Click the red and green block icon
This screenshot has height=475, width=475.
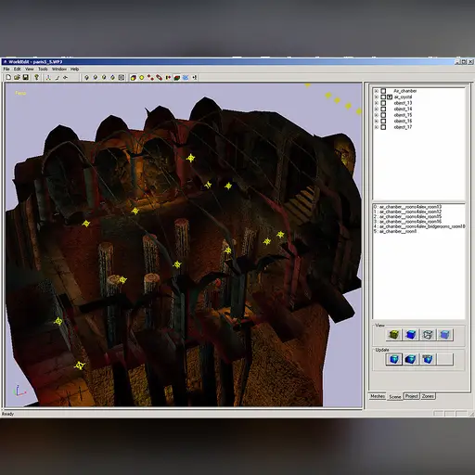177,78
